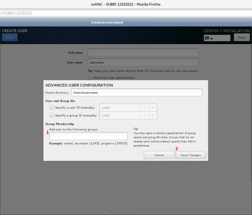The width and height of the screenshot is (252, 215).
Task: Click the group membership input field
Action: 88,136
